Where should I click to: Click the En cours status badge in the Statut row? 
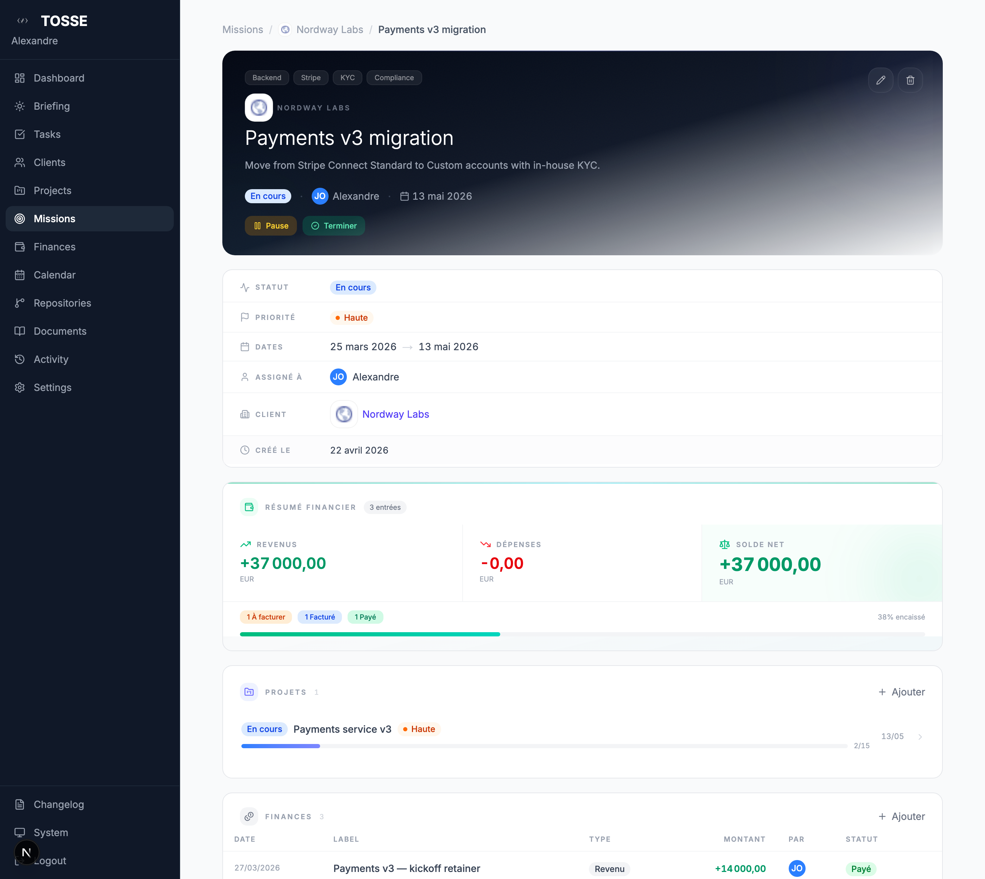coord(353,287)
